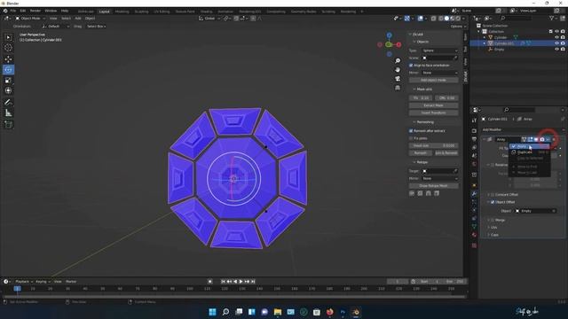
Task: Expand the Caps section in Array modifier
Action: [494, 235]
